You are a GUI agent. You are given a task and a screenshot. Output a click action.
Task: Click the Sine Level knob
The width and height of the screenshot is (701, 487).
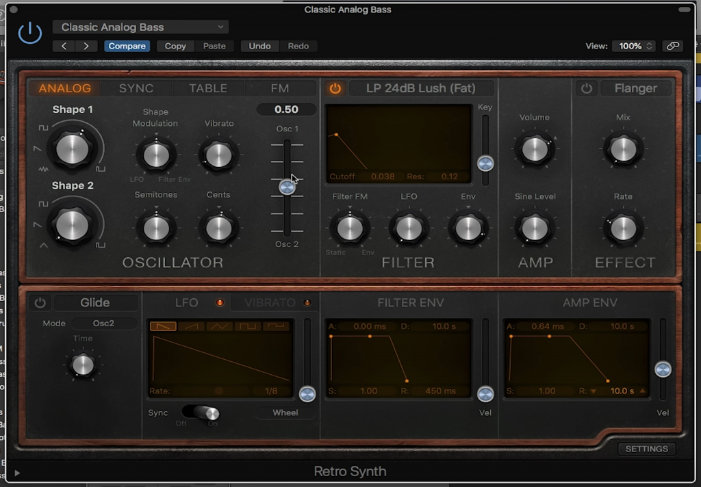tap(535, 228)
